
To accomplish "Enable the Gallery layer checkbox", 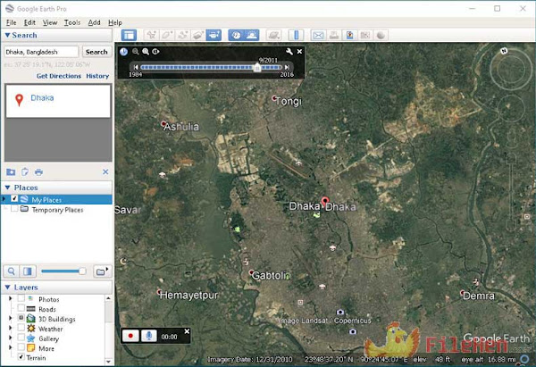I will coord(21,338).
